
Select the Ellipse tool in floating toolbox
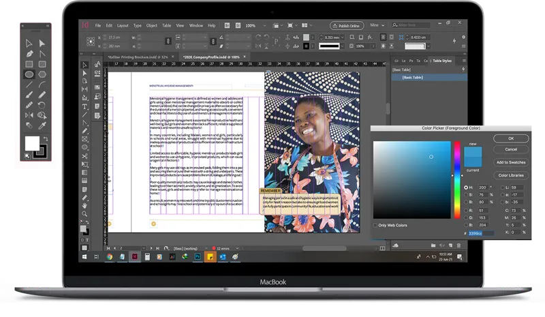(x=29, y=74)
